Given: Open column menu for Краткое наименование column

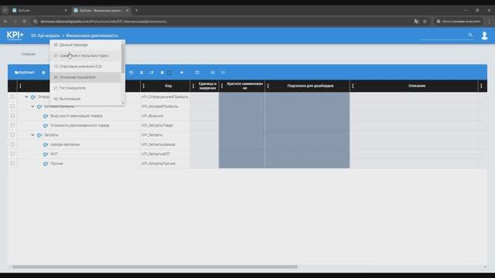Looking at the screenshot, I should [x=222, y=86].
